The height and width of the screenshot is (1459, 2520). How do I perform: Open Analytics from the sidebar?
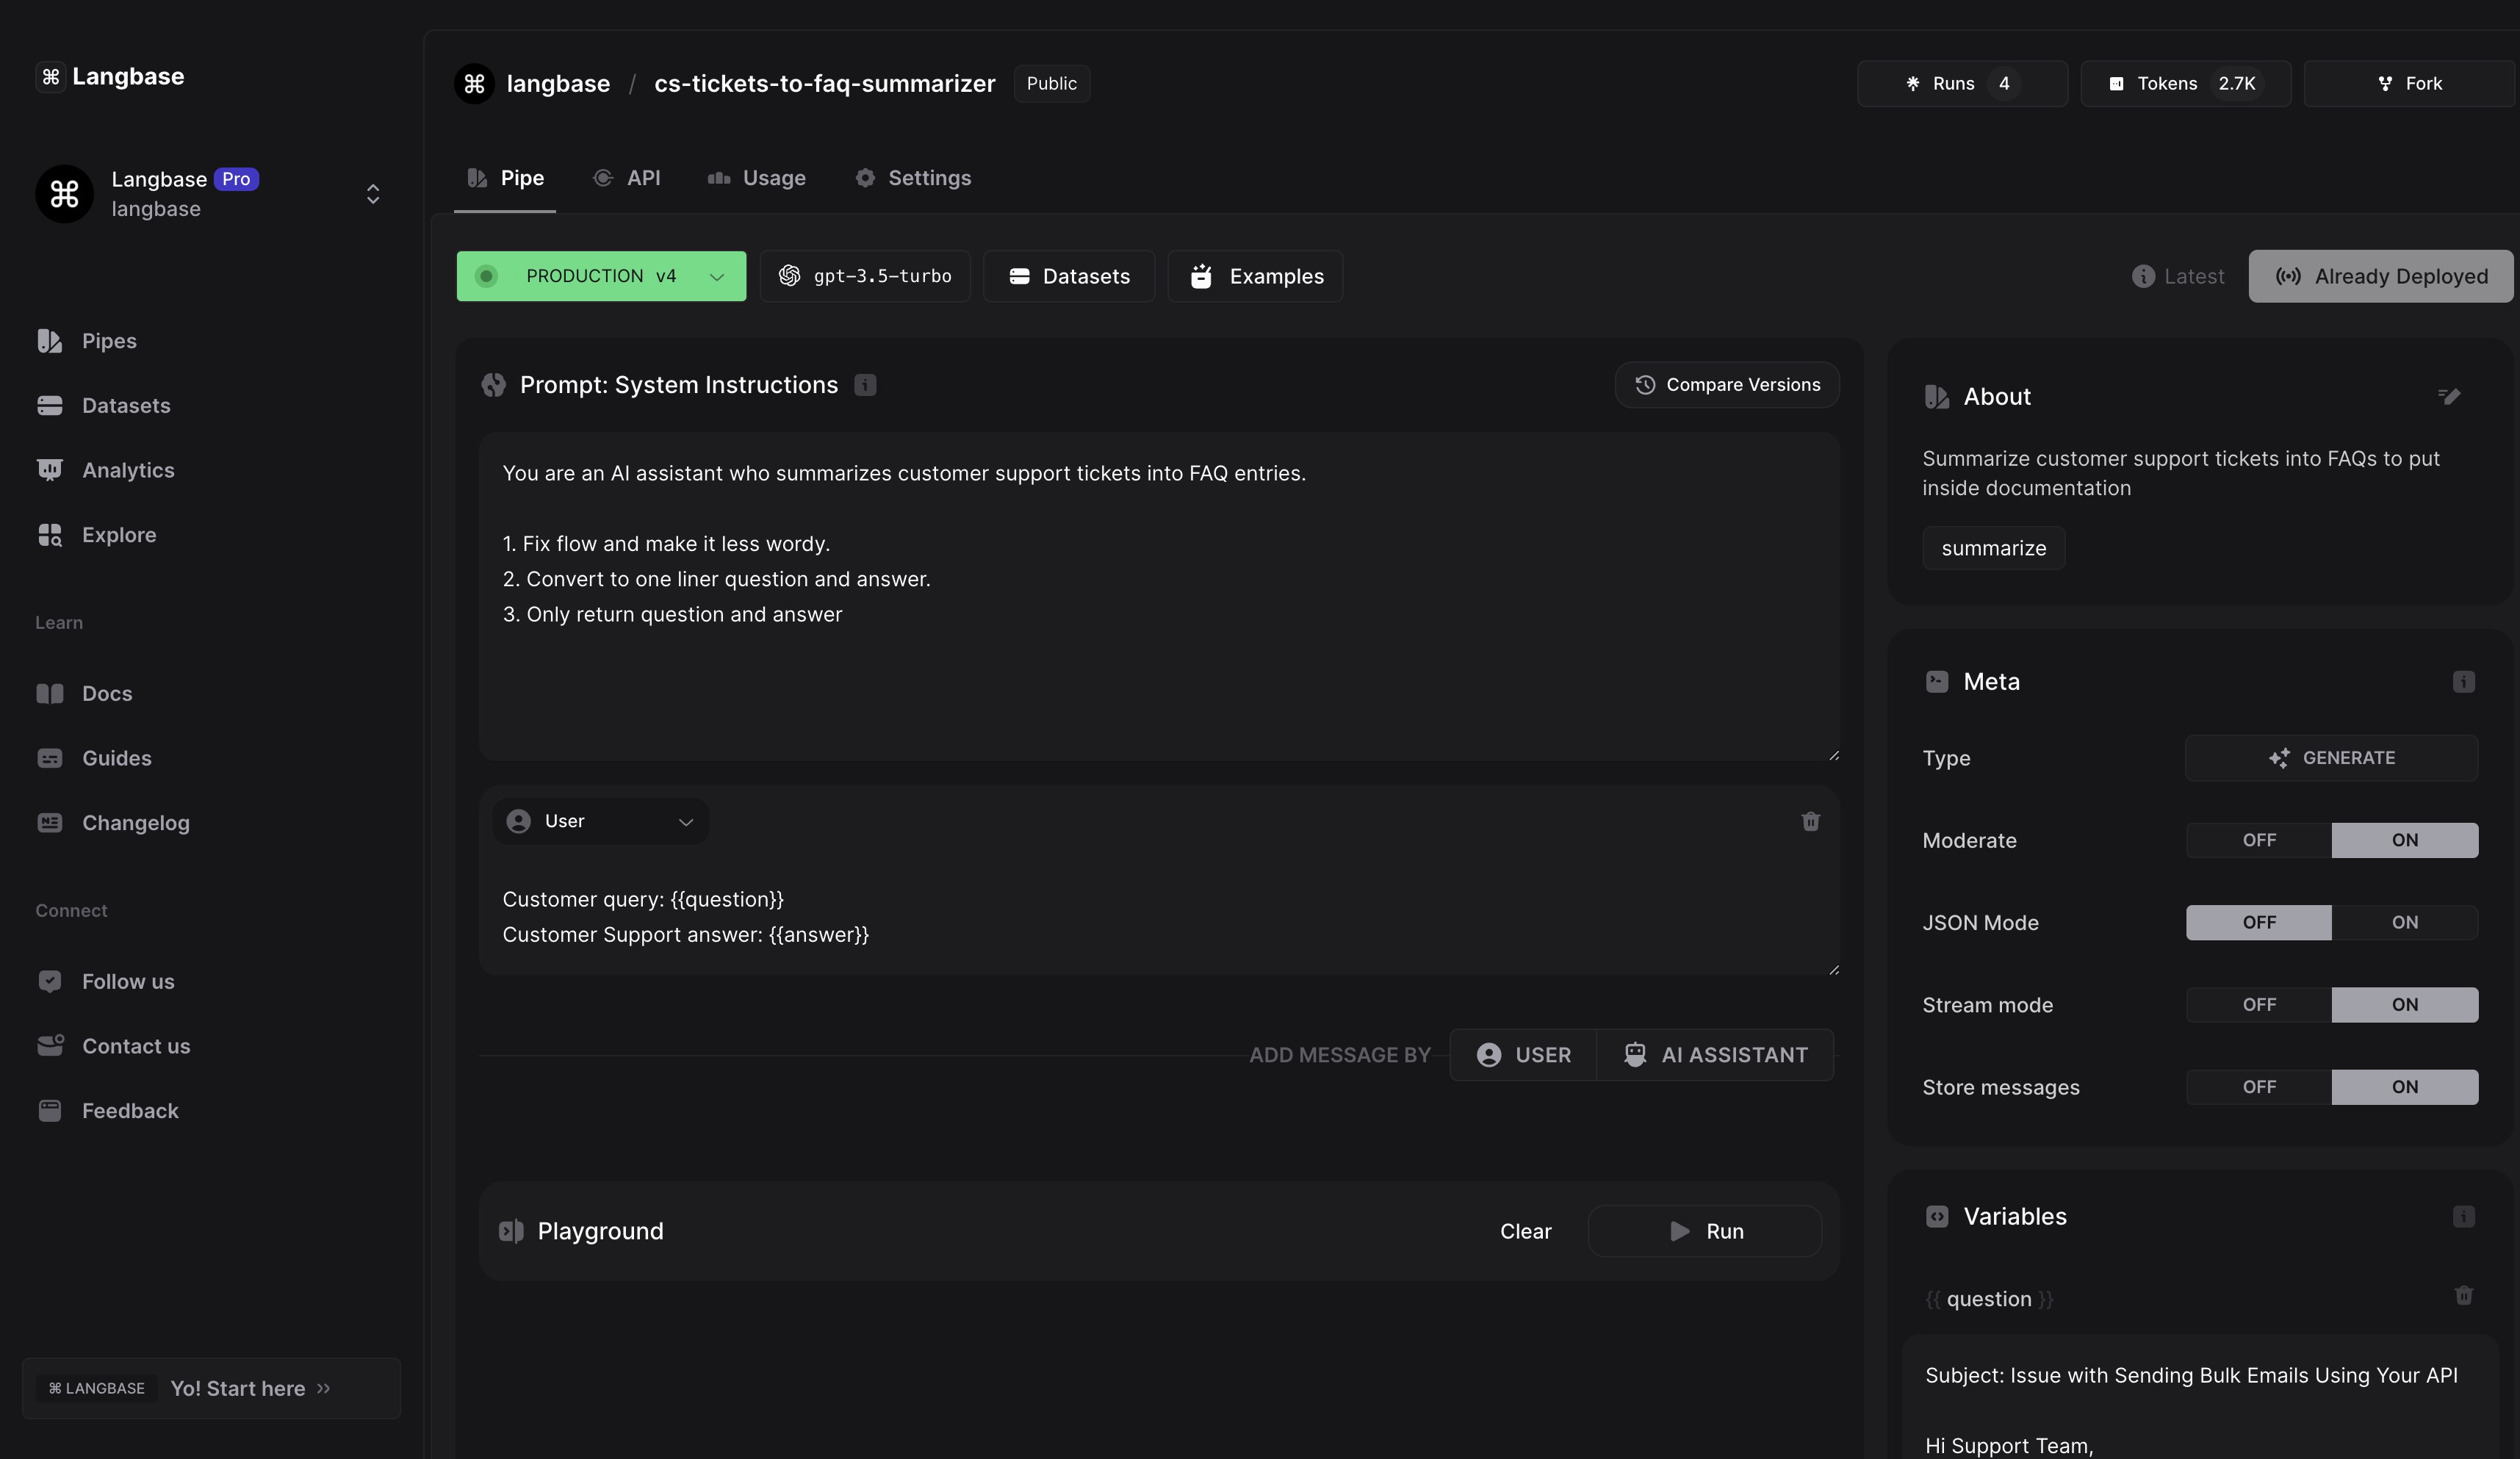point(127,470)
